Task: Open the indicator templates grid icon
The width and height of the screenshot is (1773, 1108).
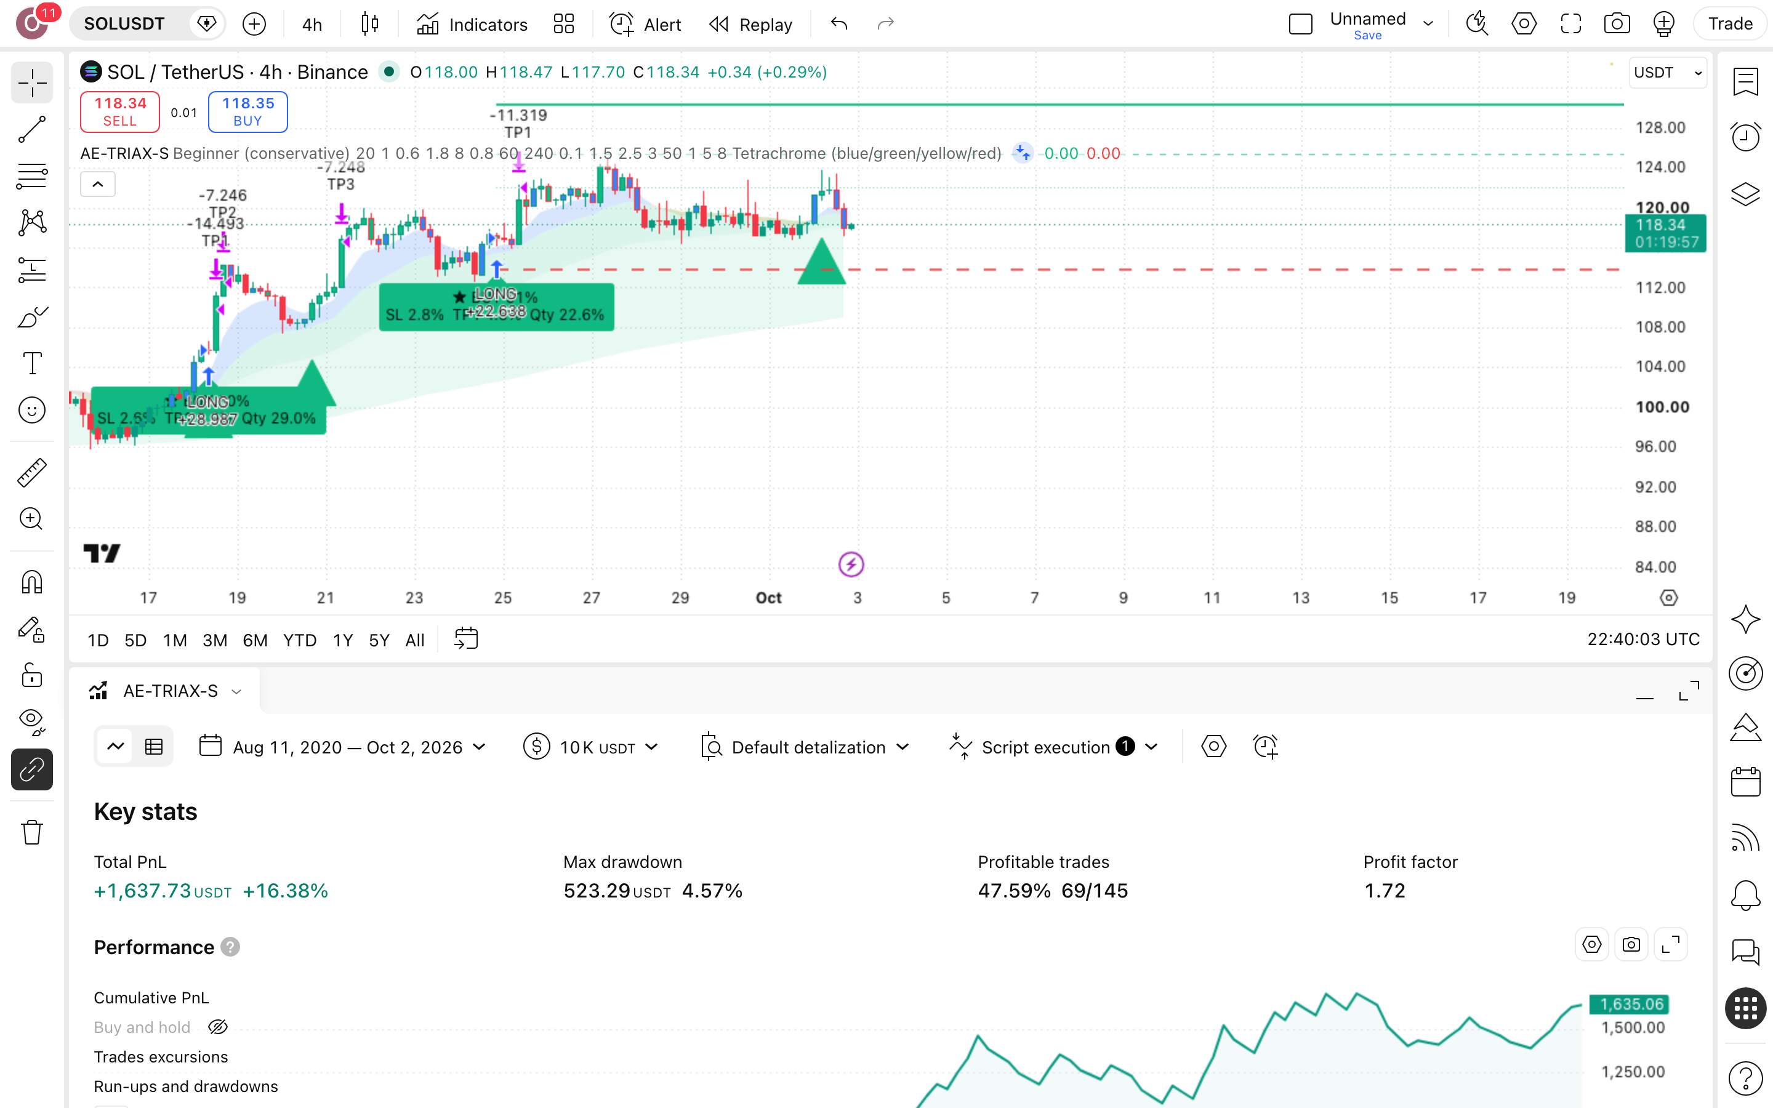Action: (563, 24)
